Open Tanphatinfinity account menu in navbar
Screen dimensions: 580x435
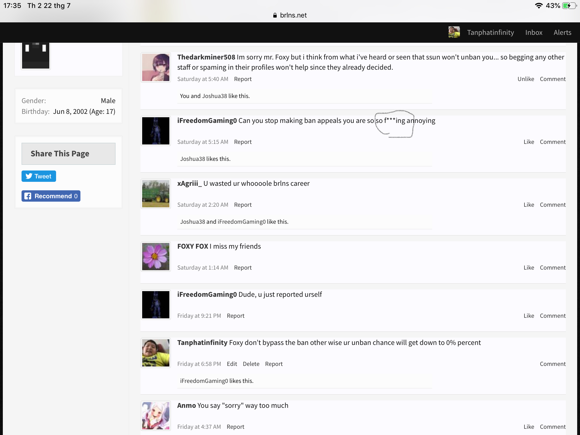491,33
